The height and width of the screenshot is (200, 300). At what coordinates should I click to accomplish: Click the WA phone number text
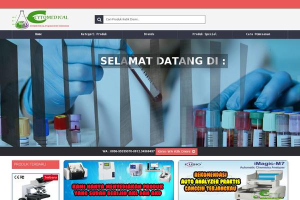pos(128,151)
